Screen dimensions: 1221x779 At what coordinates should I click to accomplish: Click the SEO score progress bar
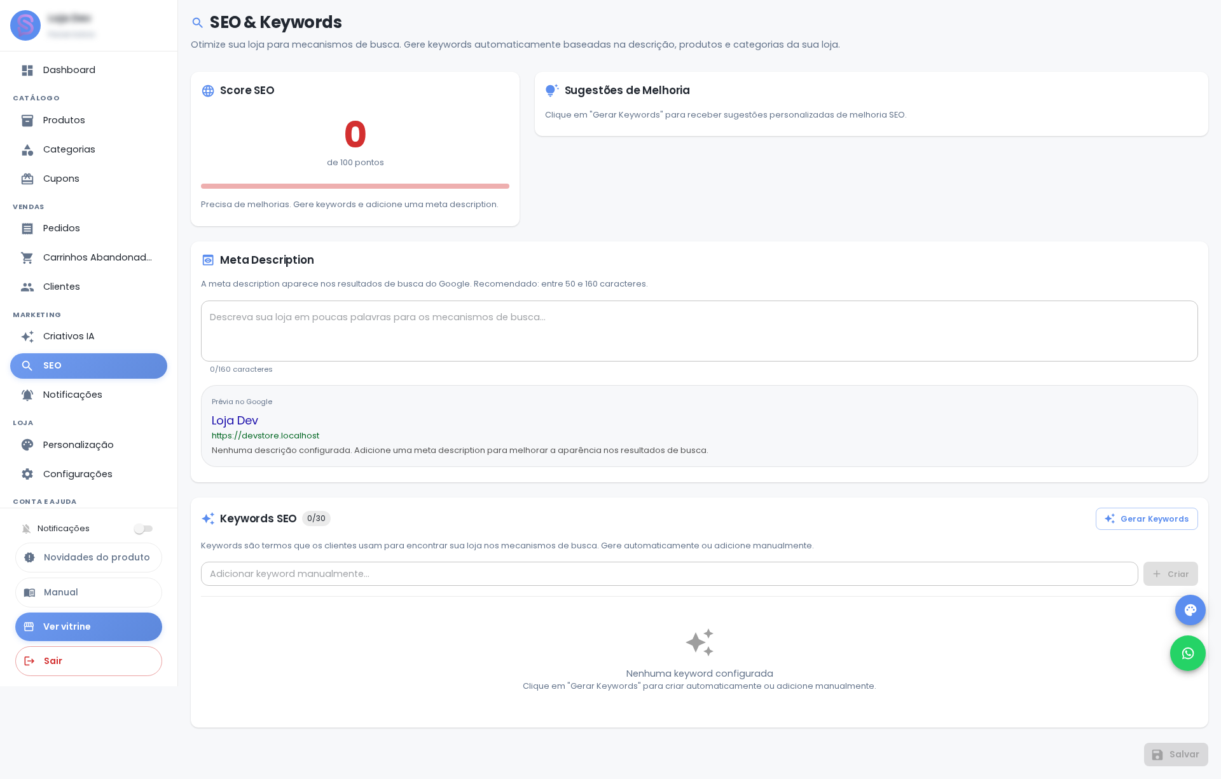355,186
